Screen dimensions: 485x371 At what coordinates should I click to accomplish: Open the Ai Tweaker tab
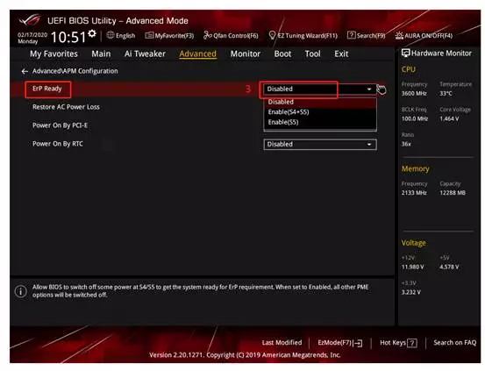point(145,54)
